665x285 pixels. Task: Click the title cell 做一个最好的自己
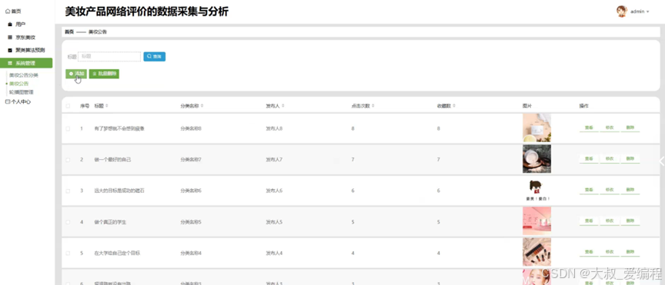point(112,160)
